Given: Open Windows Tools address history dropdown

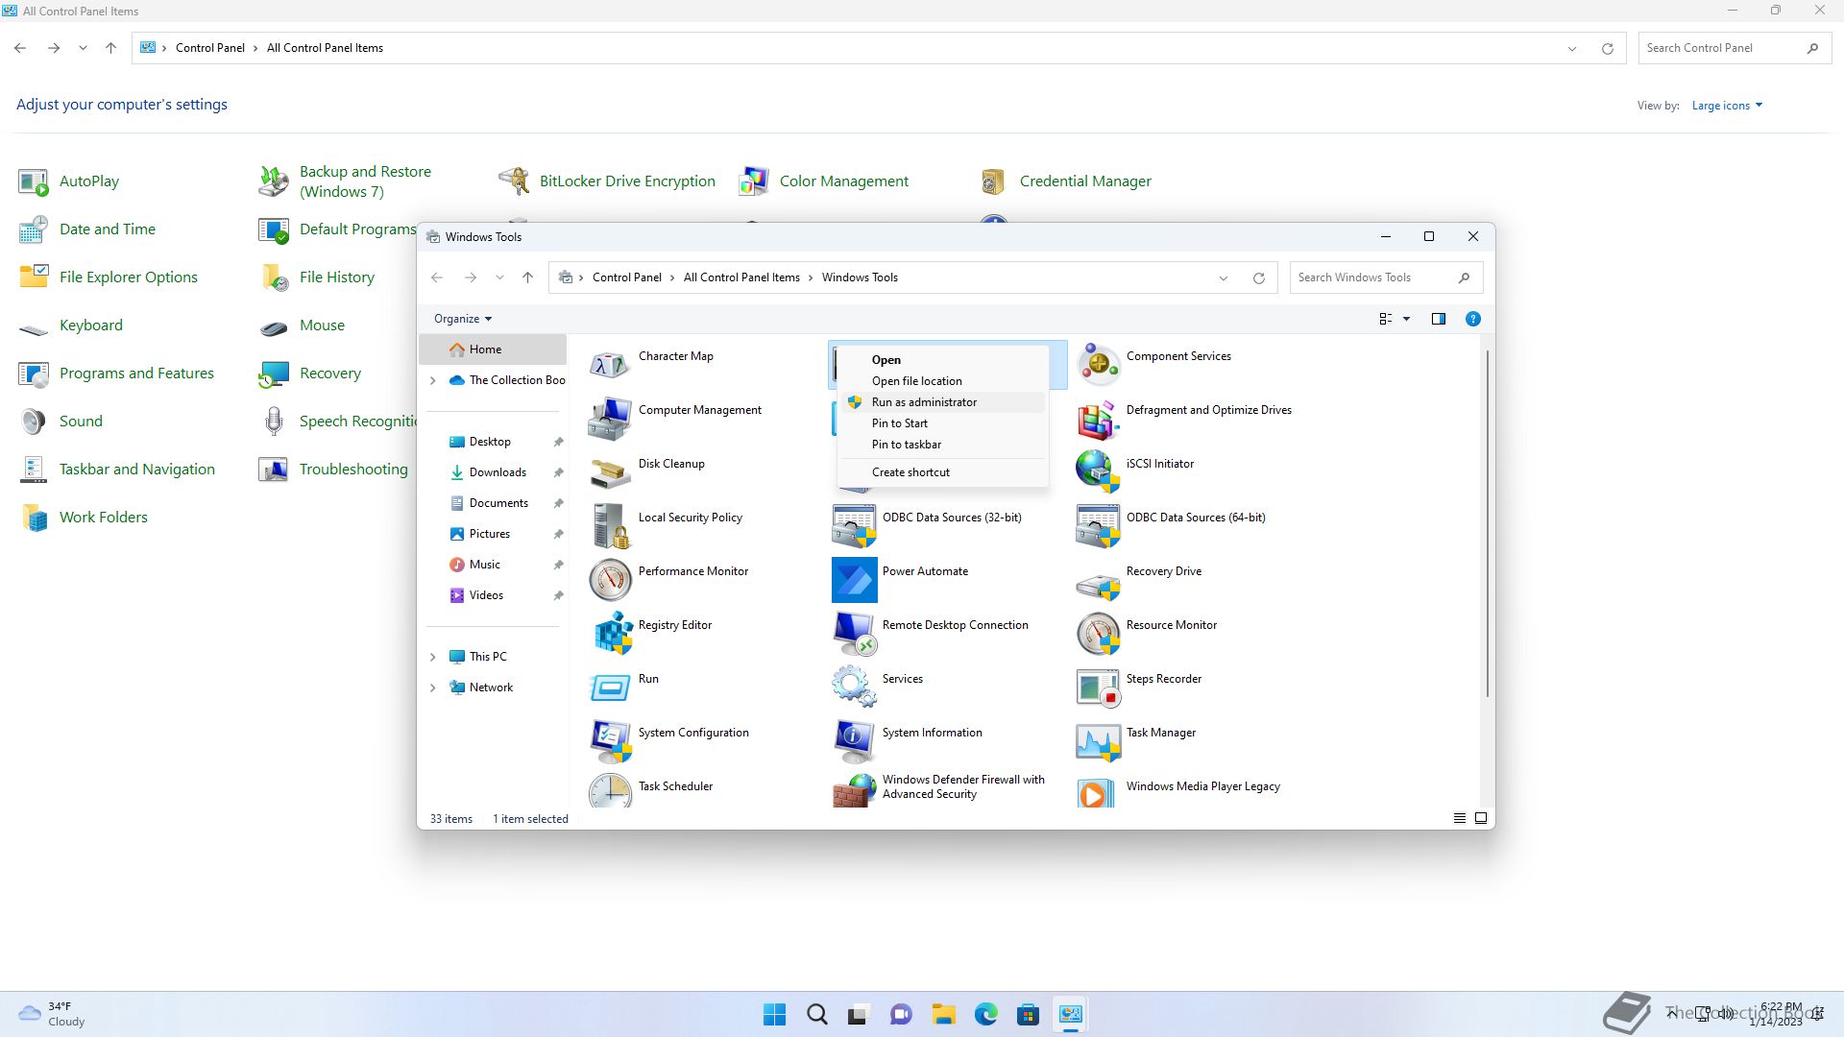Looking at the screenshot, I should click(1224, 278).
